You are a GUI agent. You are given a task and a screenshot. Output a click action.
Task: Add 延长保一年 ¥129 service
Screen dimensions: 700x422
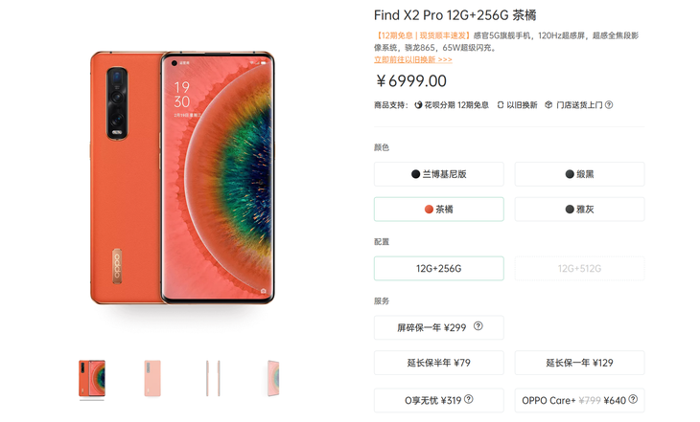coord(579,363)
